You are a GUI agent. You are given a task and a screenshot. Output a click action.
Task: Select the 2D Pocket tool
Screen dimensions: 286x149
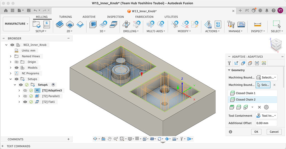point(70,25)
